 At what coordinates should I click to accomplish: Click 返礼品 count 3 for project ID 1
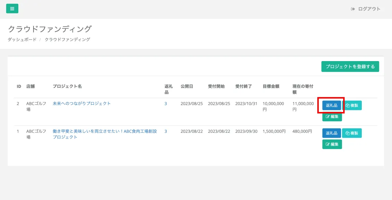point(165,131)
